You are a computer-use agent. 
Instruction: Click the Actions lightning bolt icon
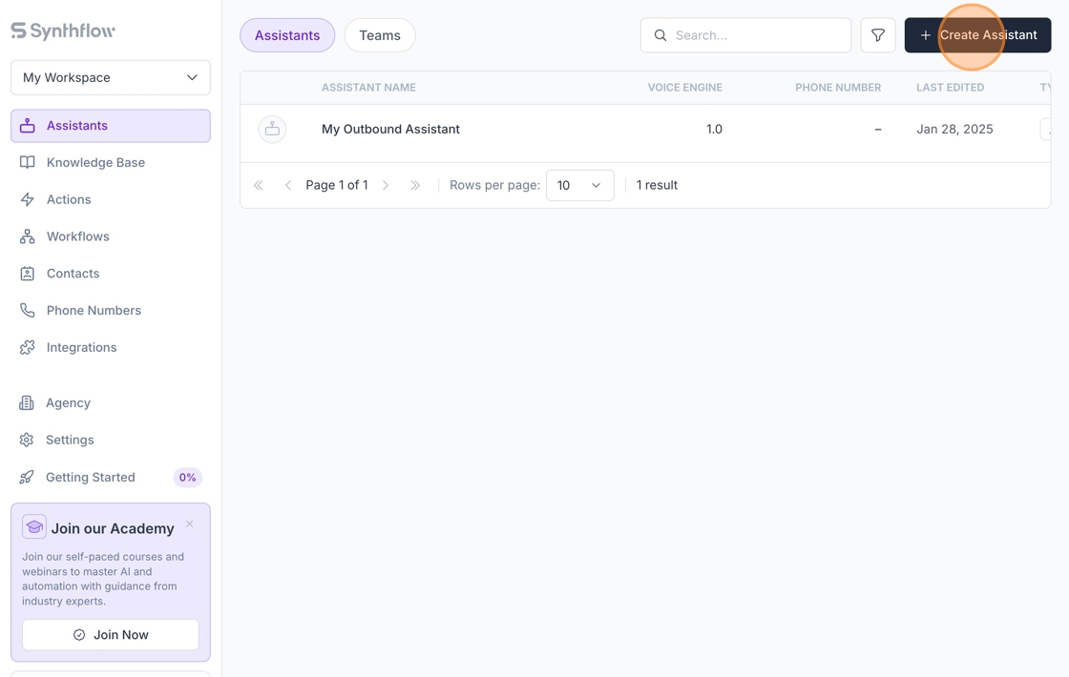[x=28, y=199]
